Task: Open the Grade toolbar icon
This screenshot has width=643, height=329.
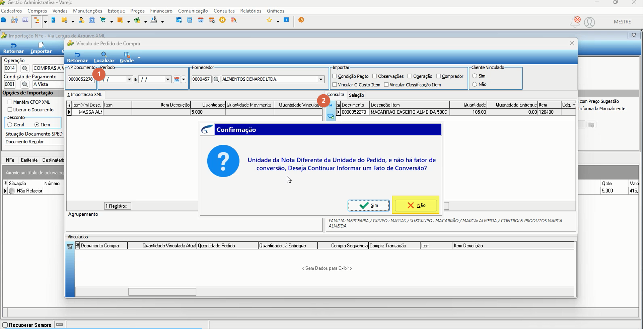Action: point(127,54)
